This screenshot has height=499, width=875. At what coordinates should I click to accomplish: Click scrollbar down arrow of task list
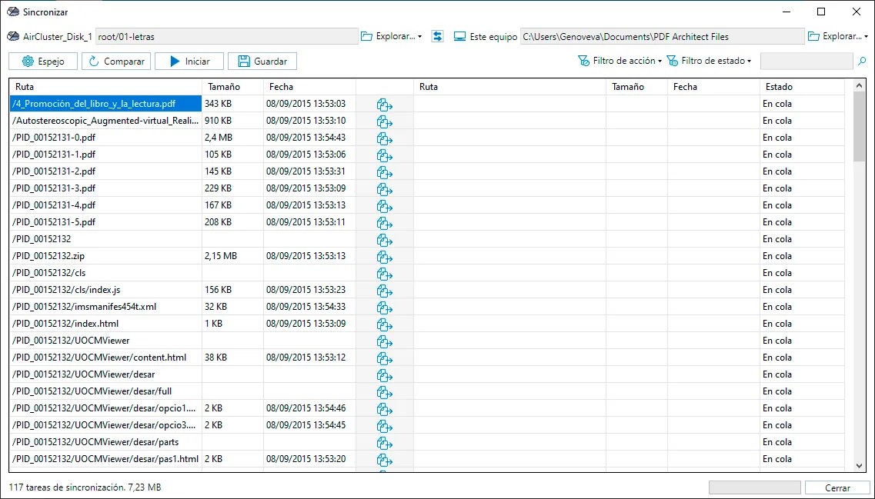pos(860,465)
